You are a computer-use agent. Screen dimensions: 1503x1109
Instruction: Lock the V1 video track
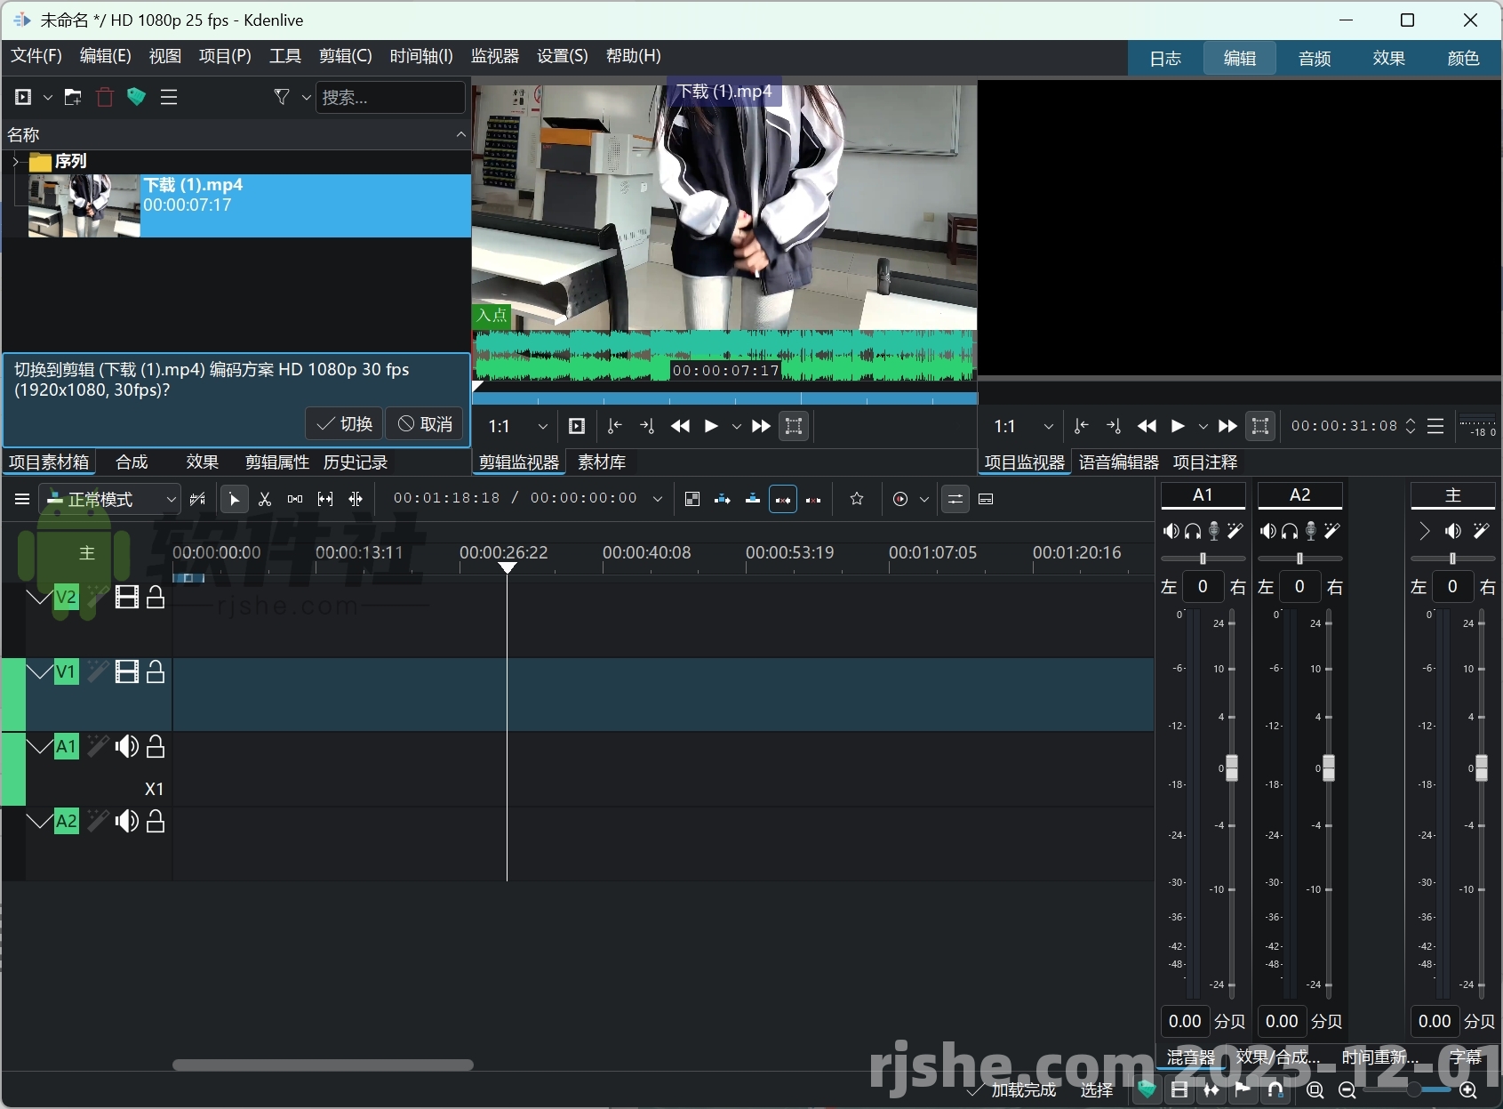click(x=155, y=672)
